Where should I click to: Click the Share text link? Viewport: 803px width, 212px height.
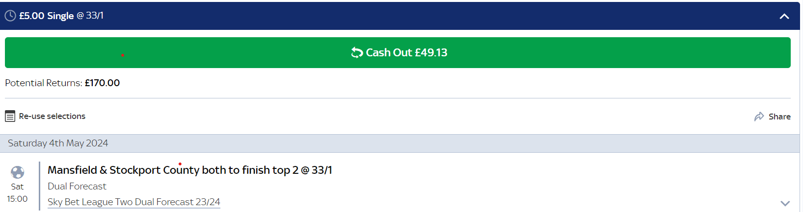click(779, 117)
